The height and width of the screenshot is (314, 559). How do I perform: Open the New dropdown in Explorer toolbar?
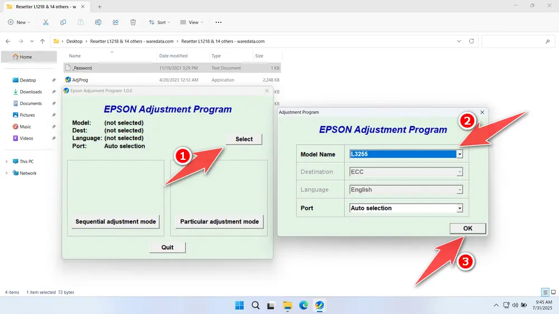[x=19, y=22]
